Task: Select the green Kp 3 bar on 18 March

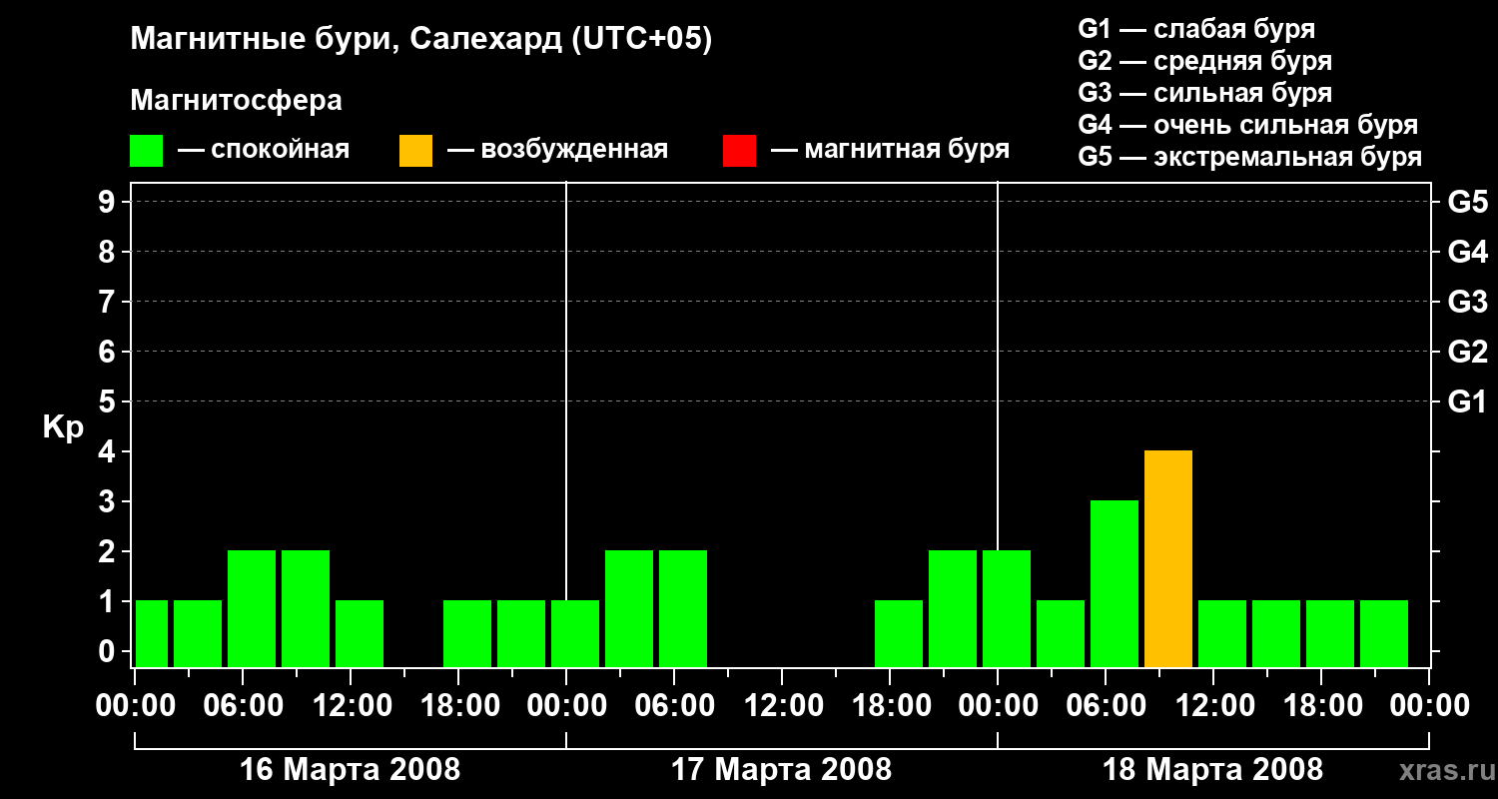Action: 1115,584
